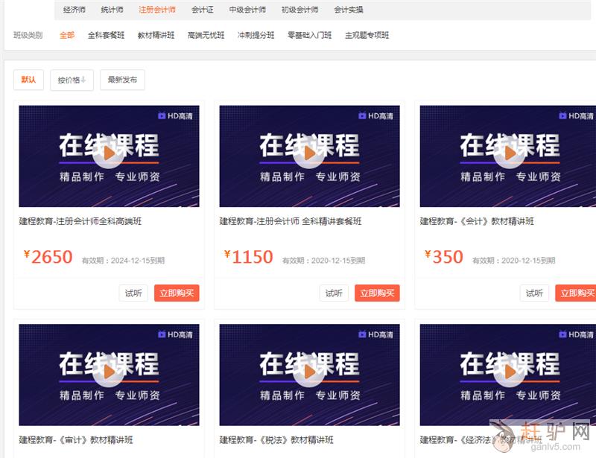596x458 pixels.
Task: Open the 建程教育-《审计》教材精讲班 title link
Action: pyautogui.click(x=76, y=440)
